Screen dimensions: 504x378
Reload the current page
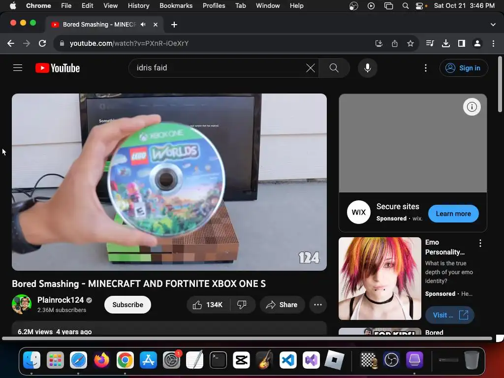42,43
